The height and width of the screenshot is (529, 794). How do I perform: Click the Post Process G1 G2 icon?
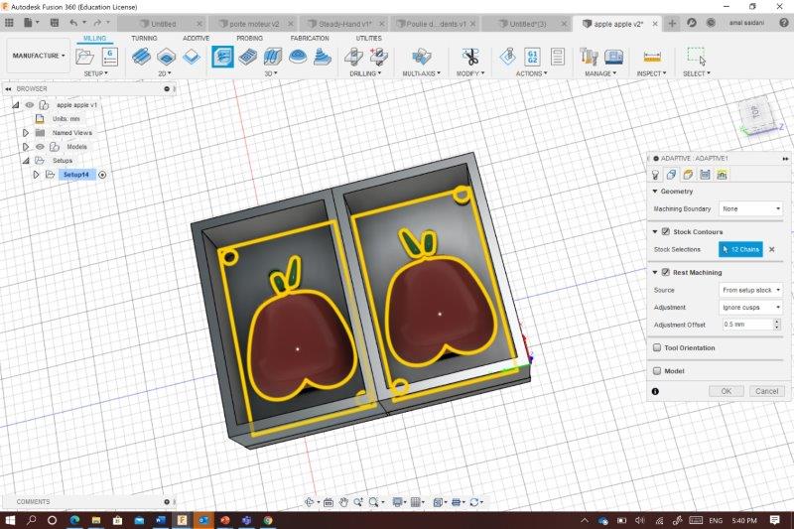click(533, 57)
